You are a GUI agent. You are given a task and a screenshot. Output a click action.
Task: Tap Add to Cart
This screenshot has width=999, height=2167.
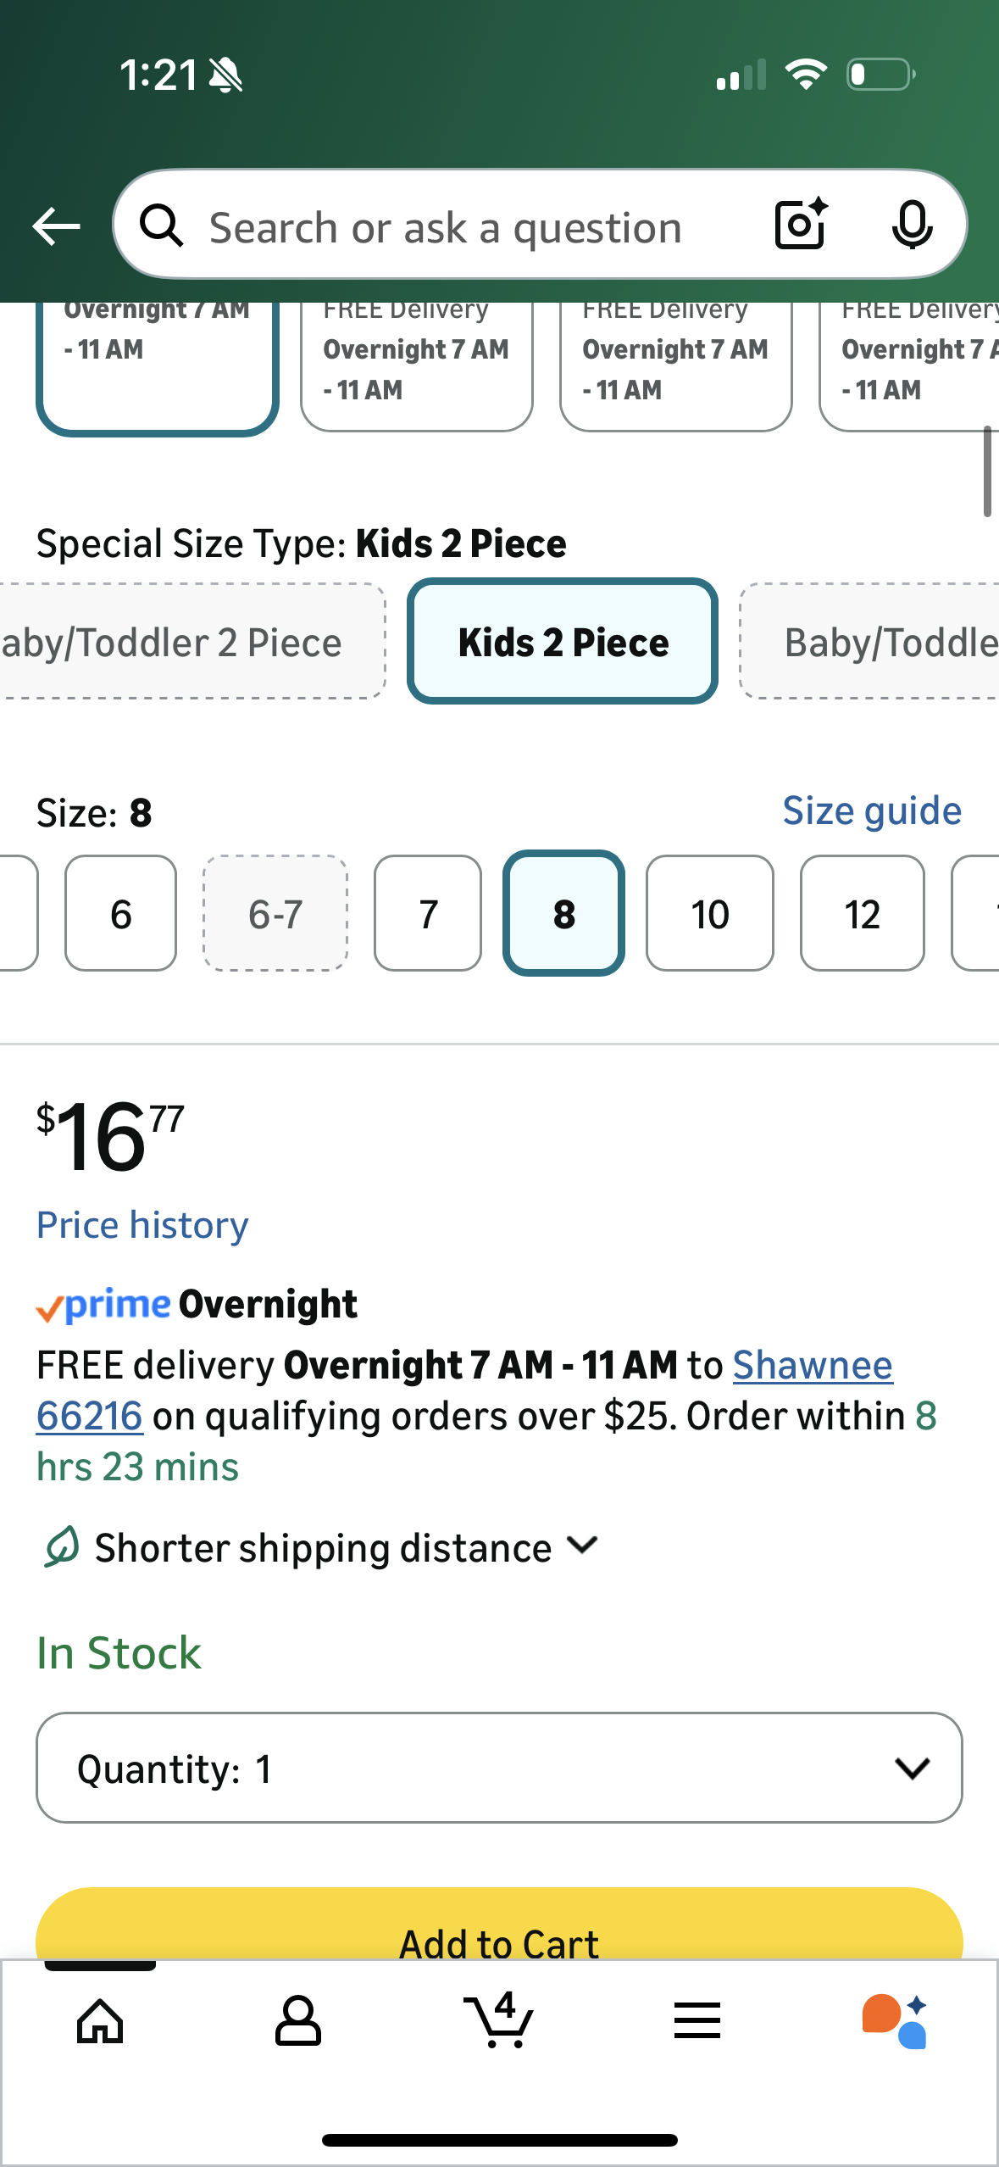[x=499, y=1942]
